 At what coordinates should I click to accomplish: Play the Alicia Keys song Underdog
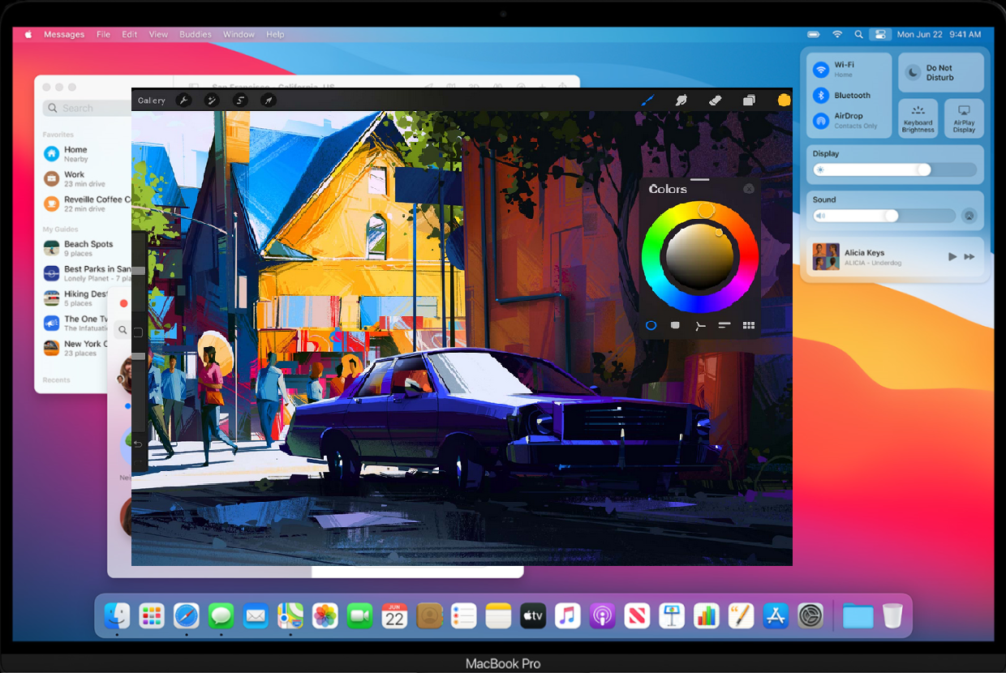click(x=952, y=256)
